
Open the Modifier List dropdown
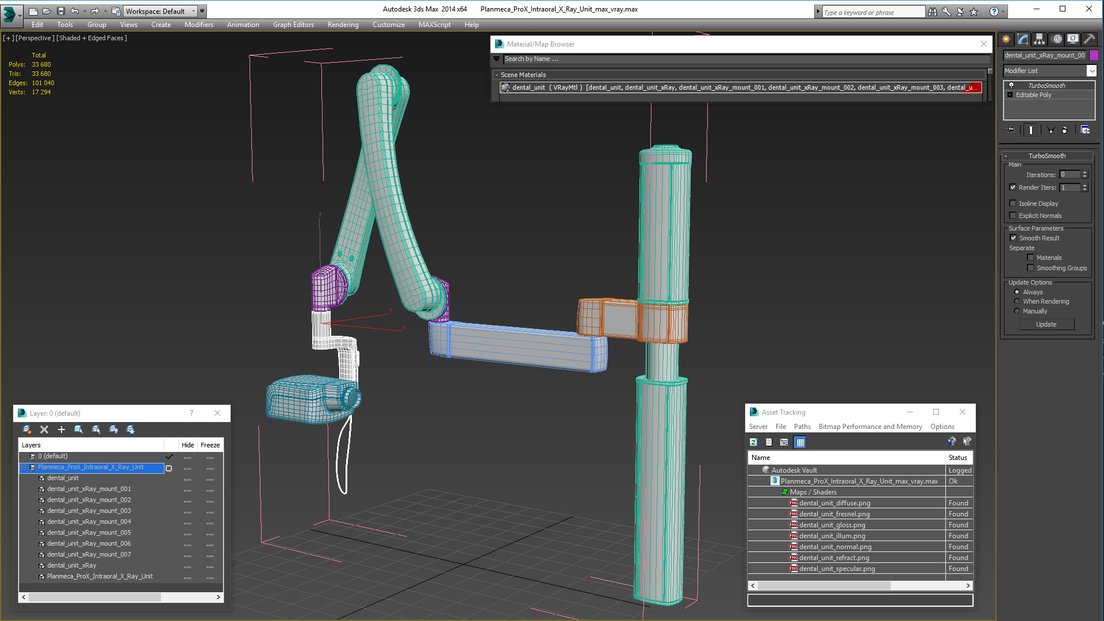[x=1049, y=71]
